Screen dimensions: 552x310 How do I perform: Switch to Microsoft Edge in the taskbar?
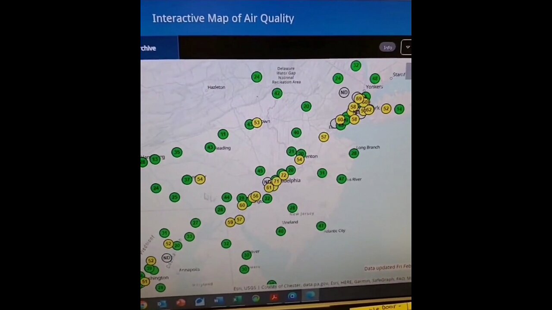pyautogui.click(x=310, y=295)
